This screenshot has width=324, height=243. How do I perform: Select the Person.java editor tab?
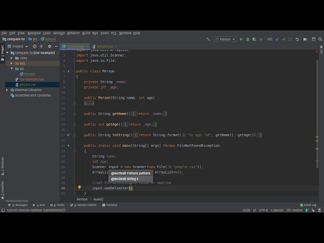pyautogui.click(x=75, y=46)
